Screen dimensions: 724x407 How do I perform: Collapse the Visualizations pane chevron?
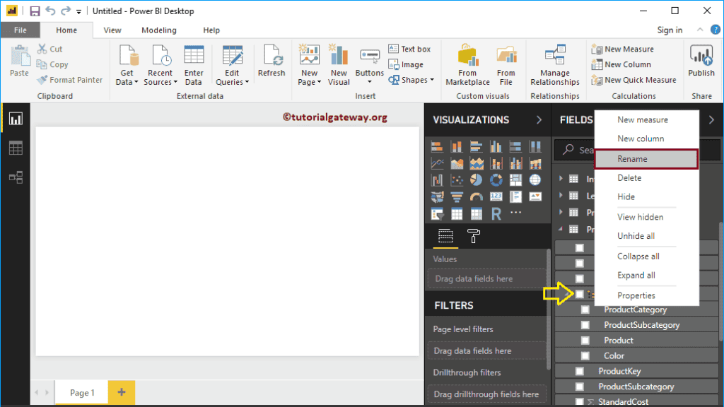[x=539, y=120]
